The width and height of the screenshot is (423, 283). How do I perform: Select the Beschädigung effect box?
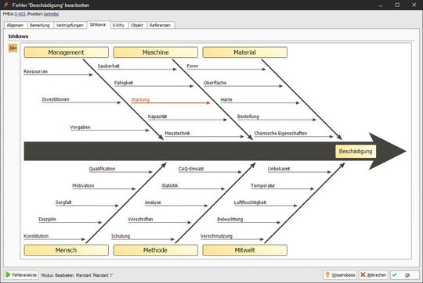356,152
